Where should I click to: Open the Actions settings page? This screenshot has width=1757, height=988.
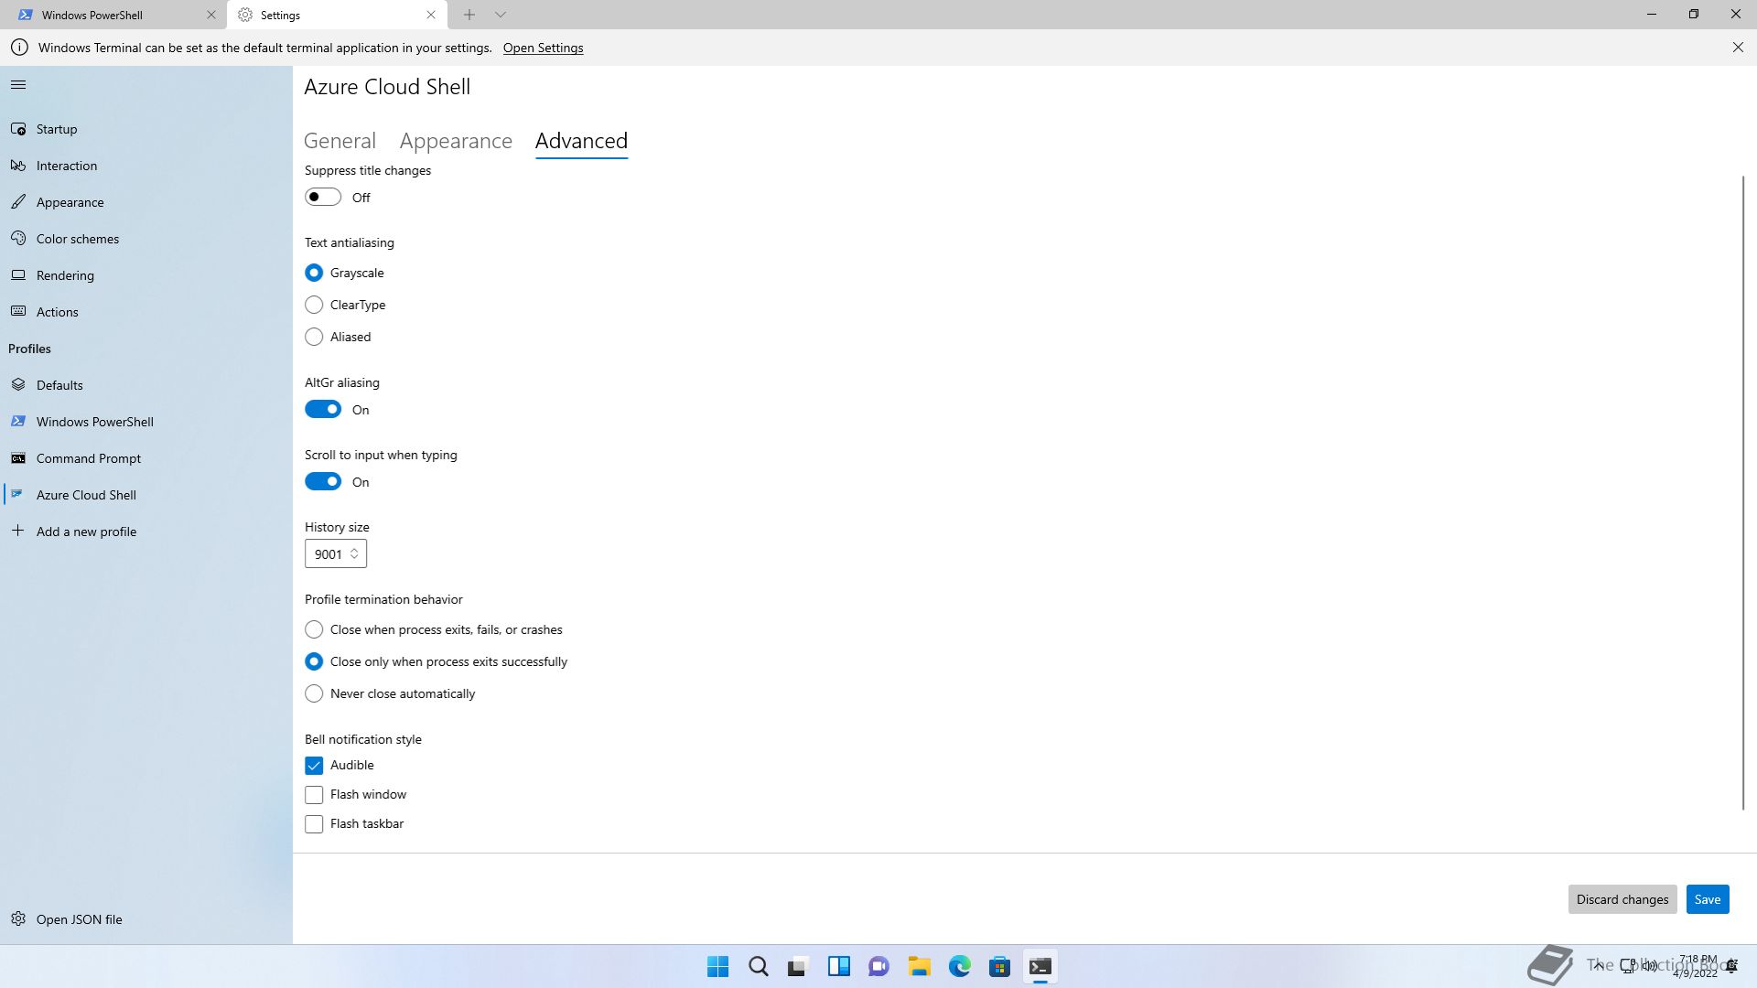(146, 312)
